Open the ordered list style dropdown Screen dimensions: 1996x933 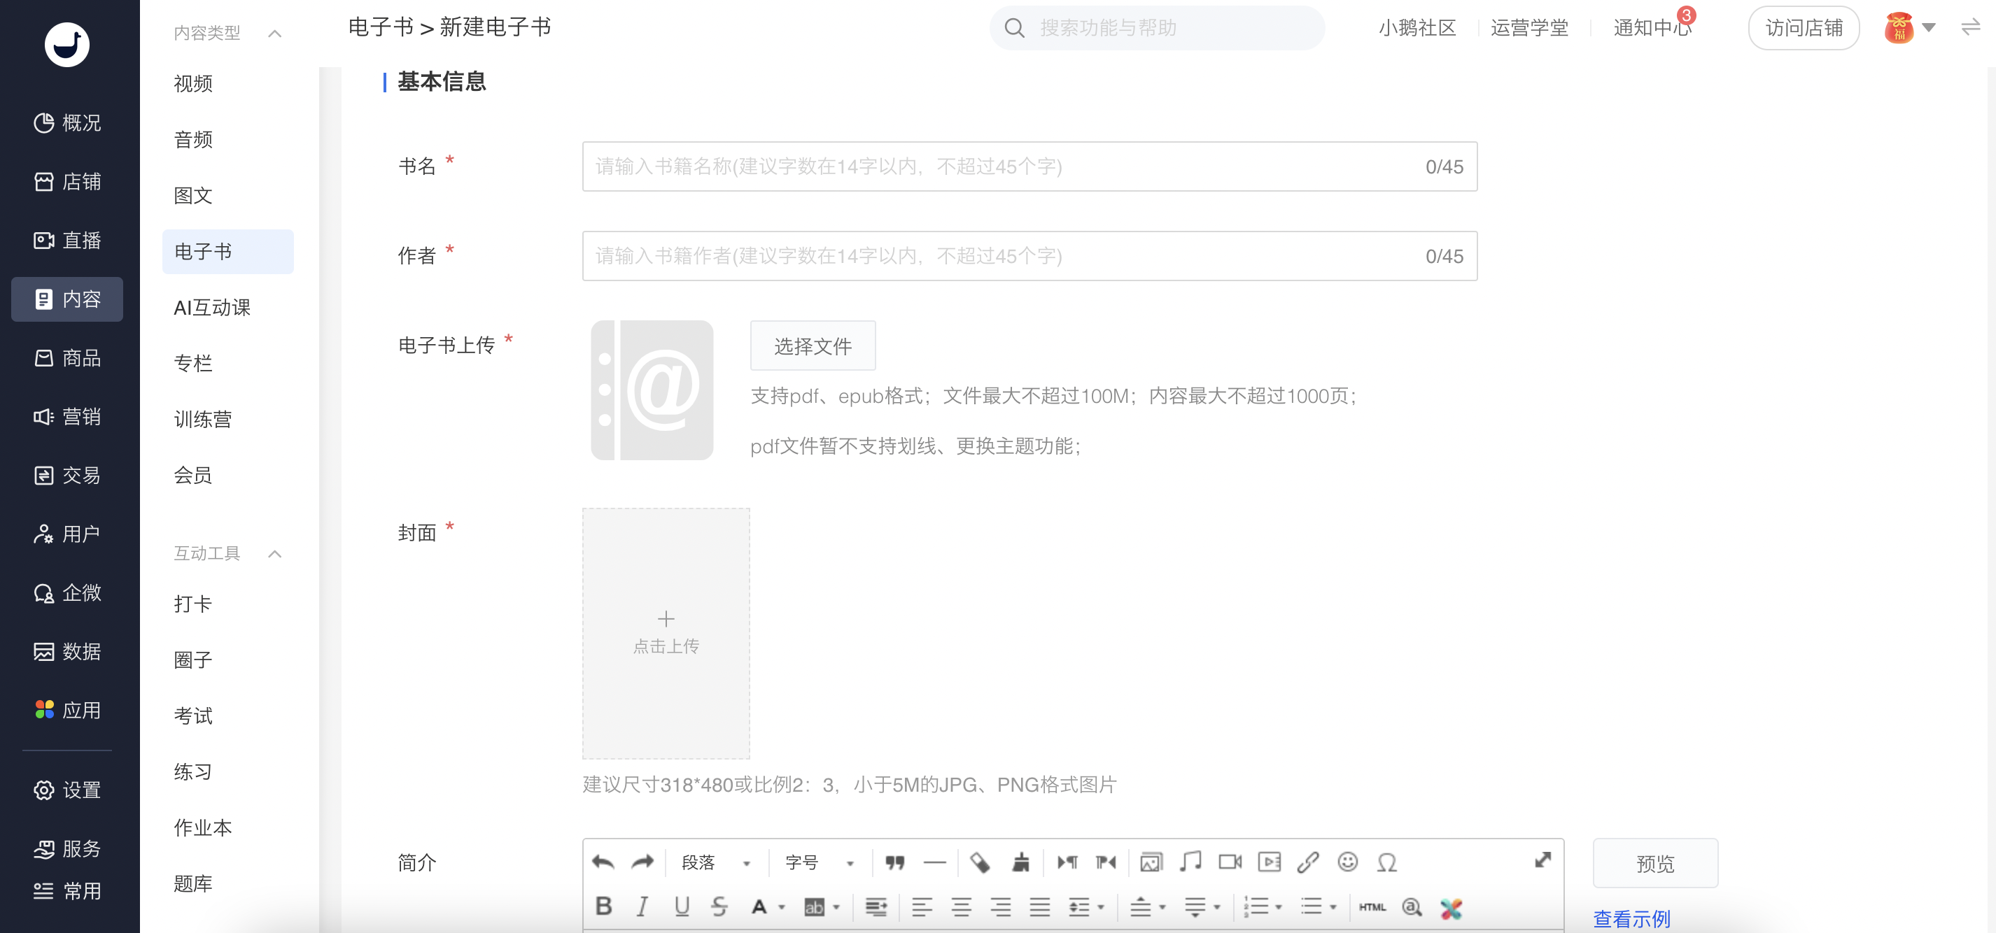coord(1278,906)
